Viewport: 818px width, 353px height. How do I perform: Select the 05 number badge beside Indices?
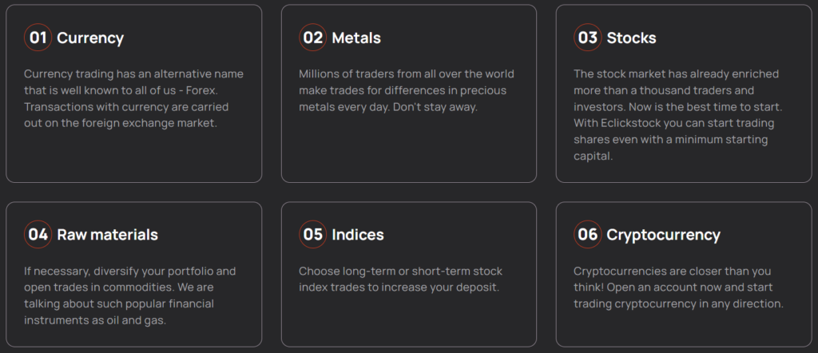(313, 235)
